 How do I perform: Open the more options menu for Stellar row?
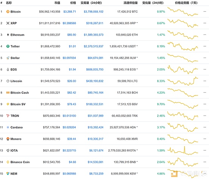click(205, 58)
